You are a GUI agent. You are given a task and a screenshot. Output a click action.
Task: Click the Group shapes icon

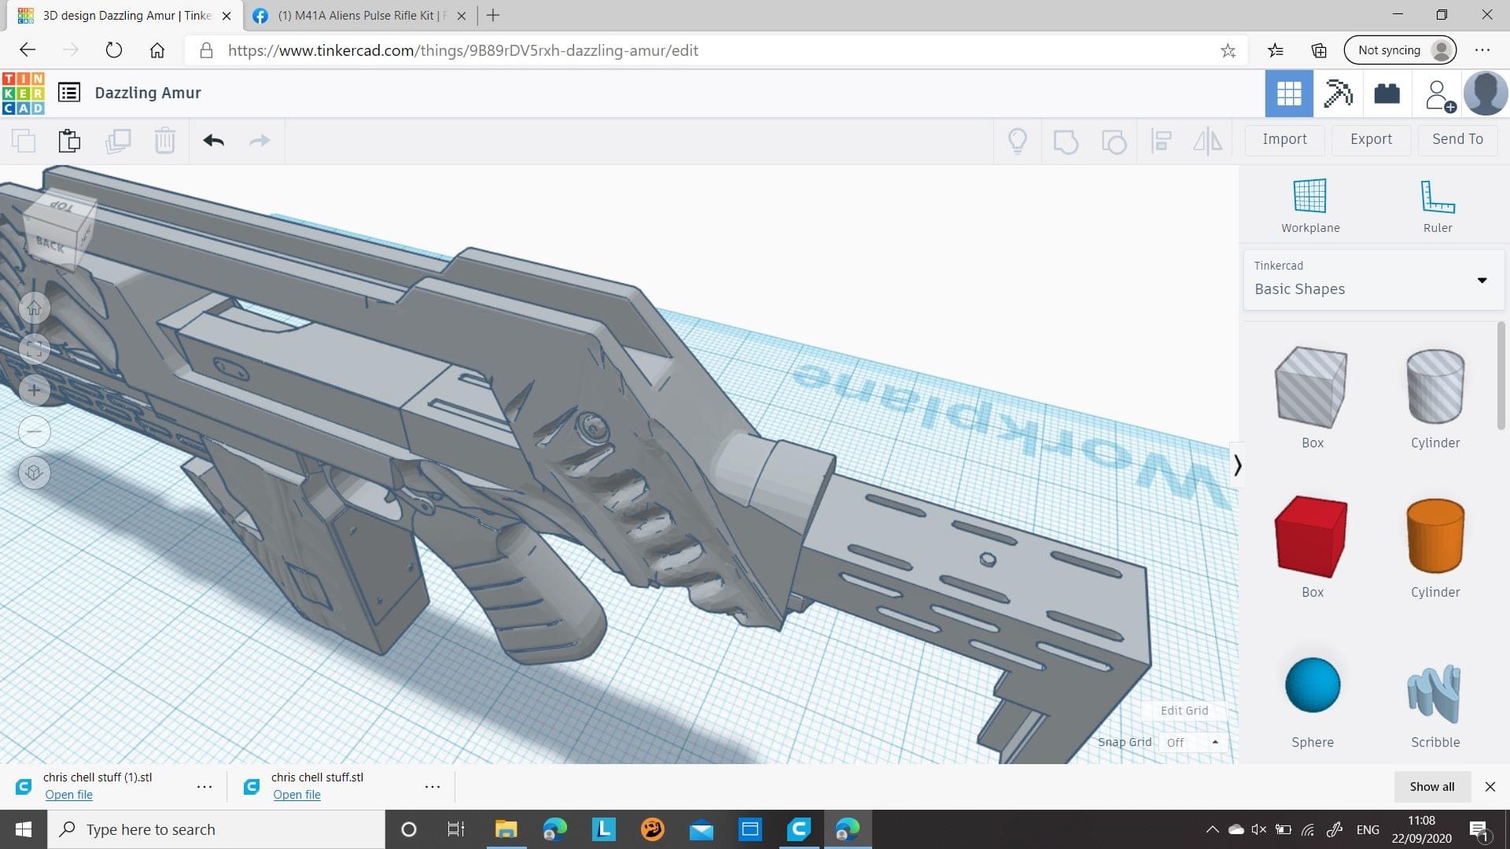(1066, 141)
